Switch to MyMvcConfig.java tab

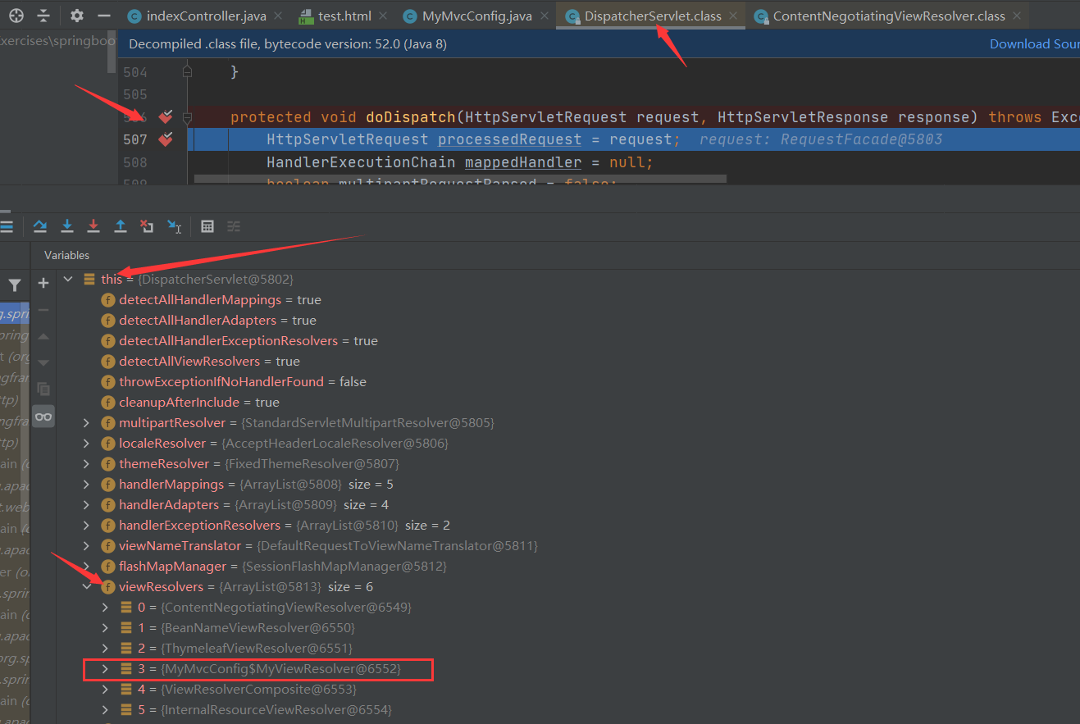click(x=477, y=16)
